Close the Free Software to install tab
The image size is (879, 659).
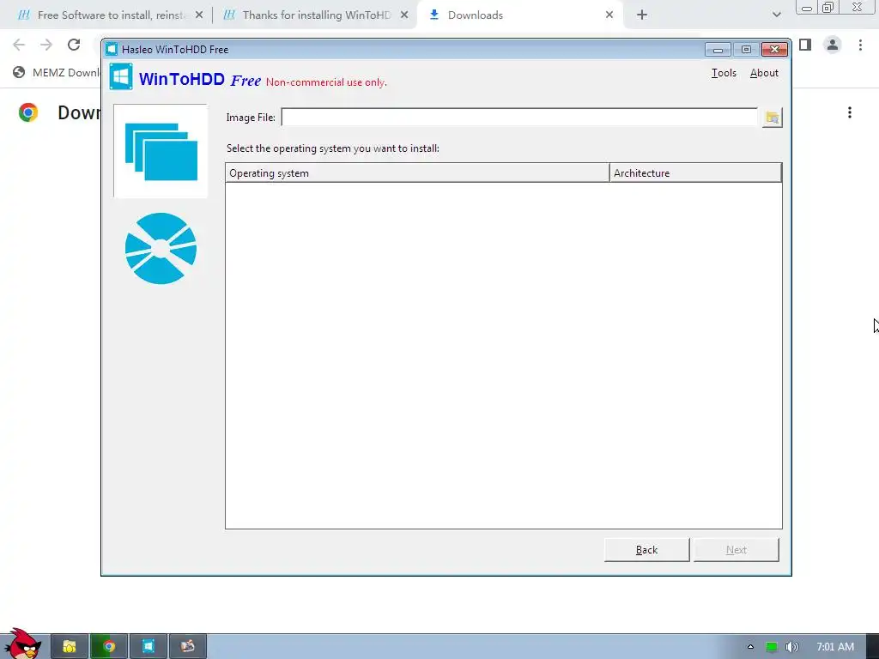coord(199,15)
